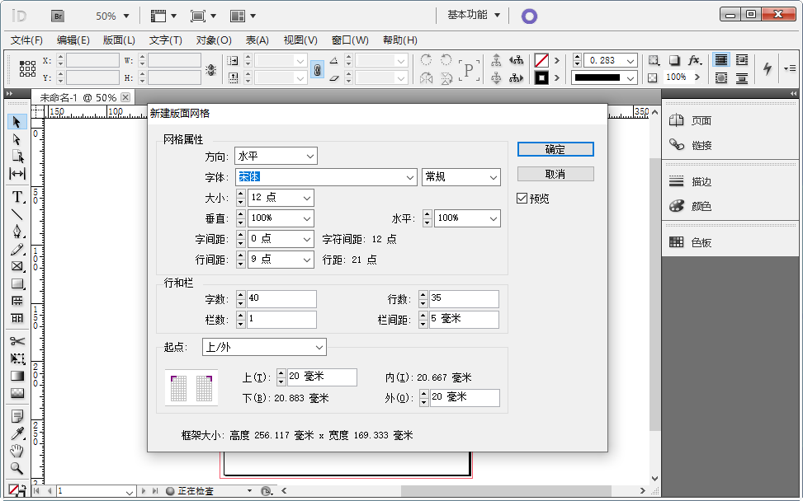Open Adobe Bridge with Br icon
Image resolution: width=803 pixels, height=501 pixels.
pos(58,16)
